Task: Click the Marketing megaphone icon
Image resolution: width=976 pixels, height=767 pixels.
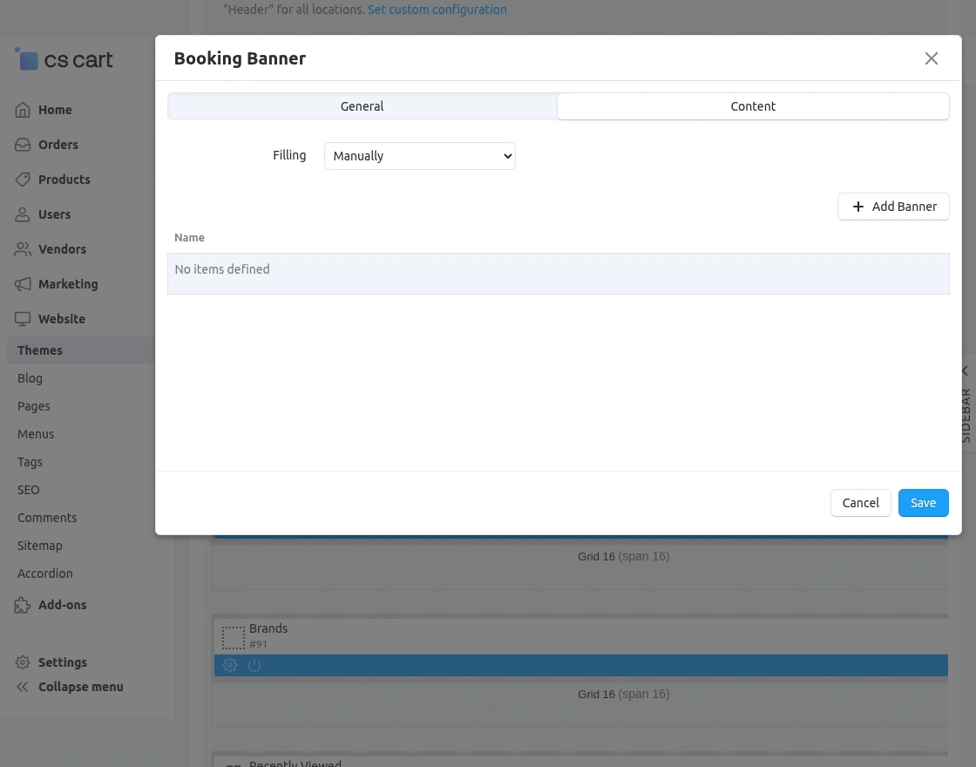Action: pos(23,284)
